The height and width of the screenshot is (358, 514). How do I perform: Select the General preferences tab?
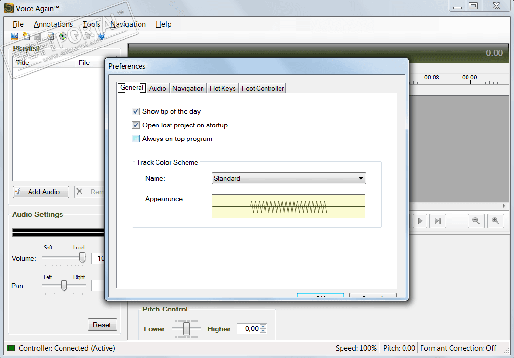coord(132,88)
